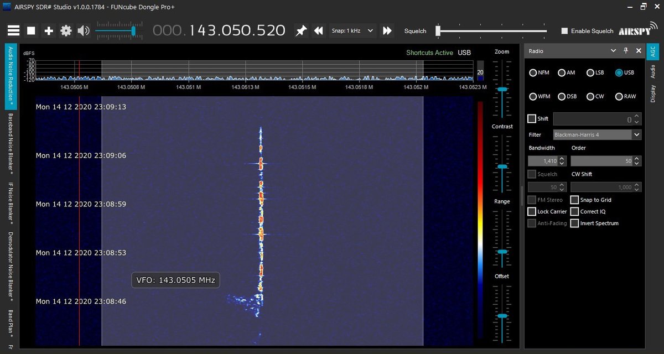Screen dimensions: 664x354
Task: Click the 23:09:13 waterfall timestamp
Action: point(81,107)
